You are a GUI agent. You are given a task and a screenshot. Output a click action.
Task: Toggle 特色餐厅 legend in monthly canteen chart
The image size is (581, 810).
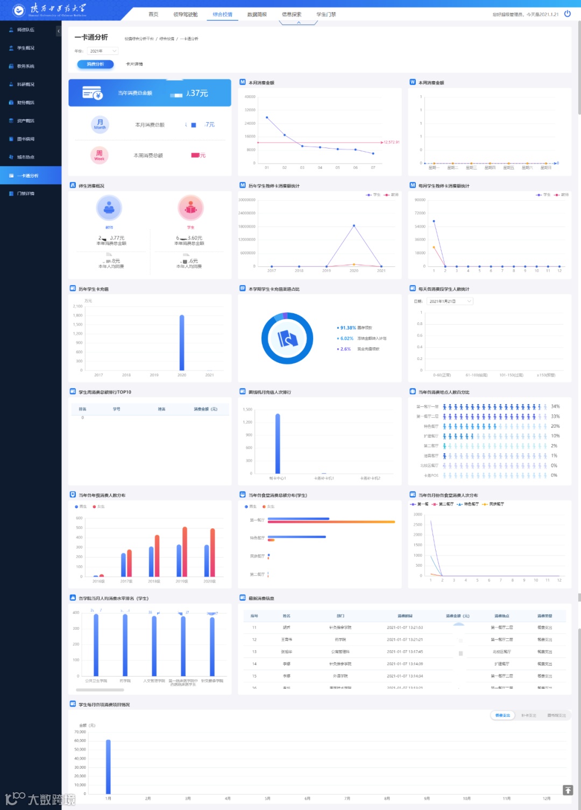[467, 504]
